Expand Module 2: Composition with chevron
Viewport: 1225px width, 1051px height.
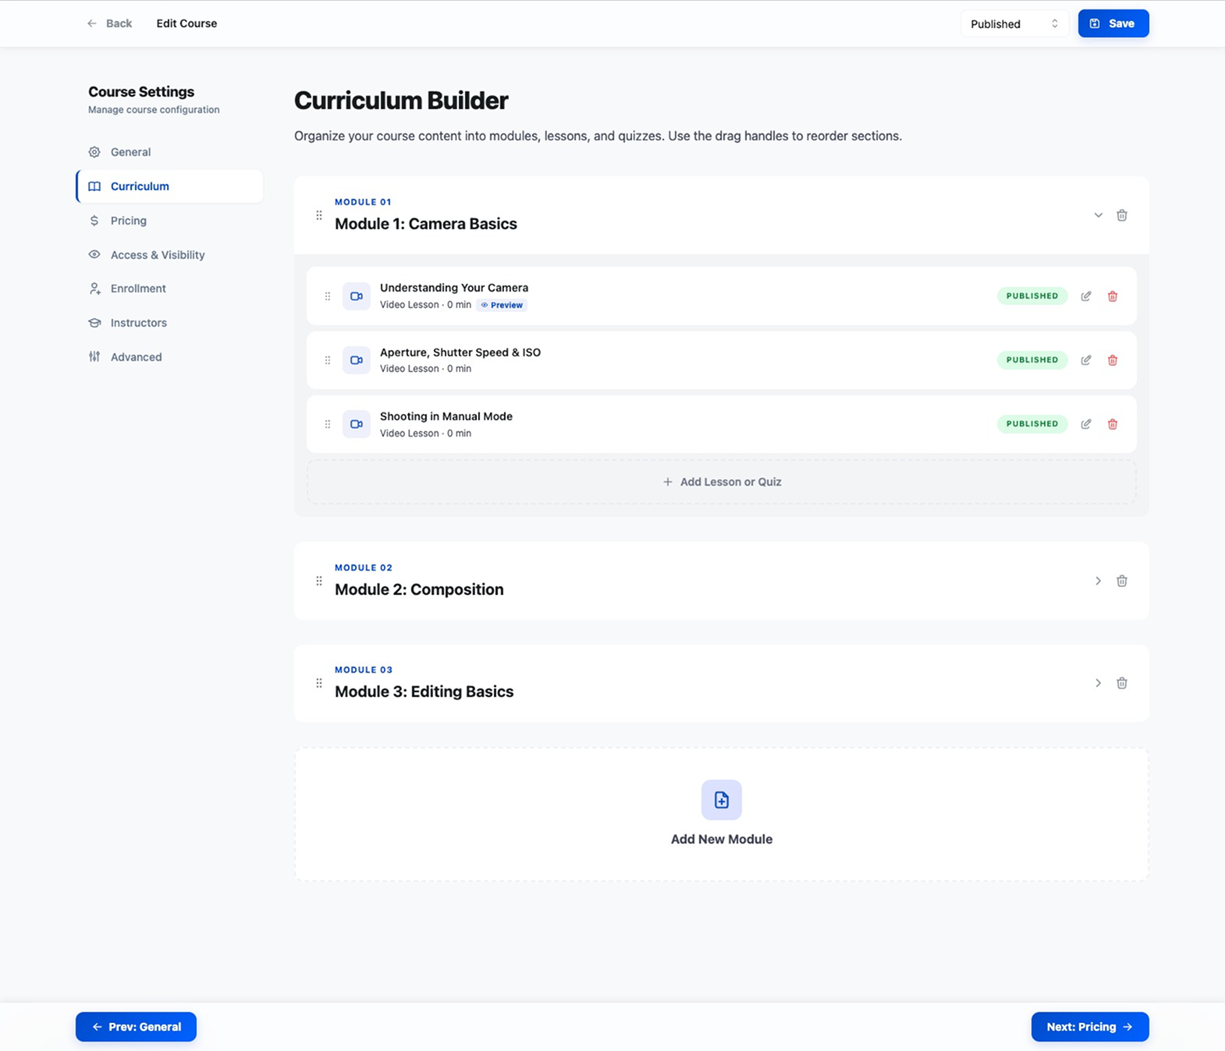tap(1098, 581)
